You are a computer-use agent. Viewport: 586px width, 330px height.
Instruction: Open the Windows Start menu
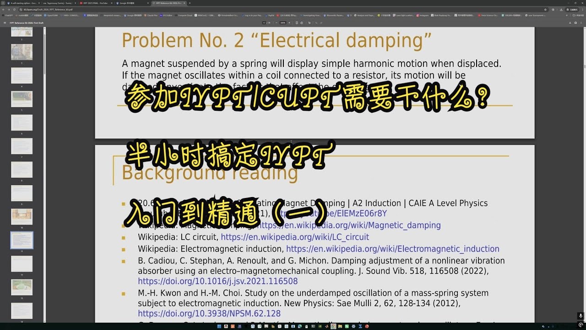pos(220,326)
